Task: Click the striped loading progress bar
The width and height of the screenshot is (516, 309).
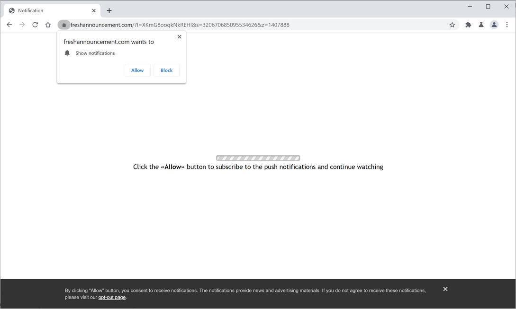Action: point(258,158)
